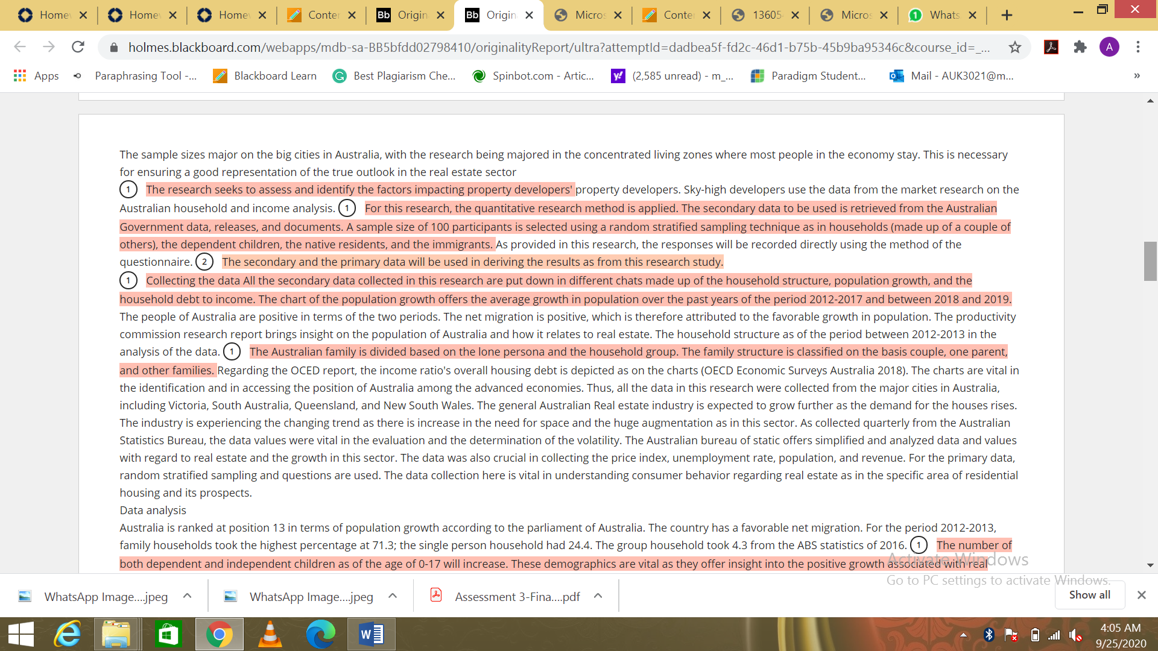This screenshot has width=1158, height=651.
Task: Open the Adobe Acrobat extension
Action: 1051,47
